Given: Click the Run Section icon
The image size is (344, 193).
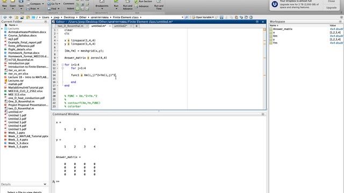Looking at the screenshot, I should pos(137,2).
